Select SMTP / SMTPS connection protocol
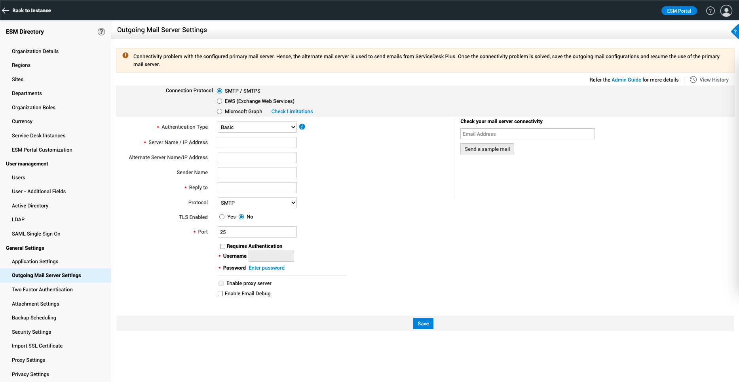Screen dimensions: 739x382 pyautogui.click(x=219, y=91)
